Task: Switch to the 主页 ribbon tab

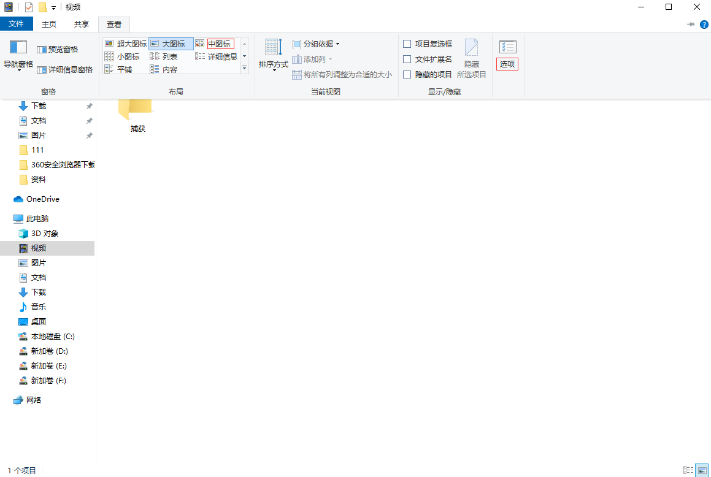Action: pyautogui.click(x=49, y=25)
